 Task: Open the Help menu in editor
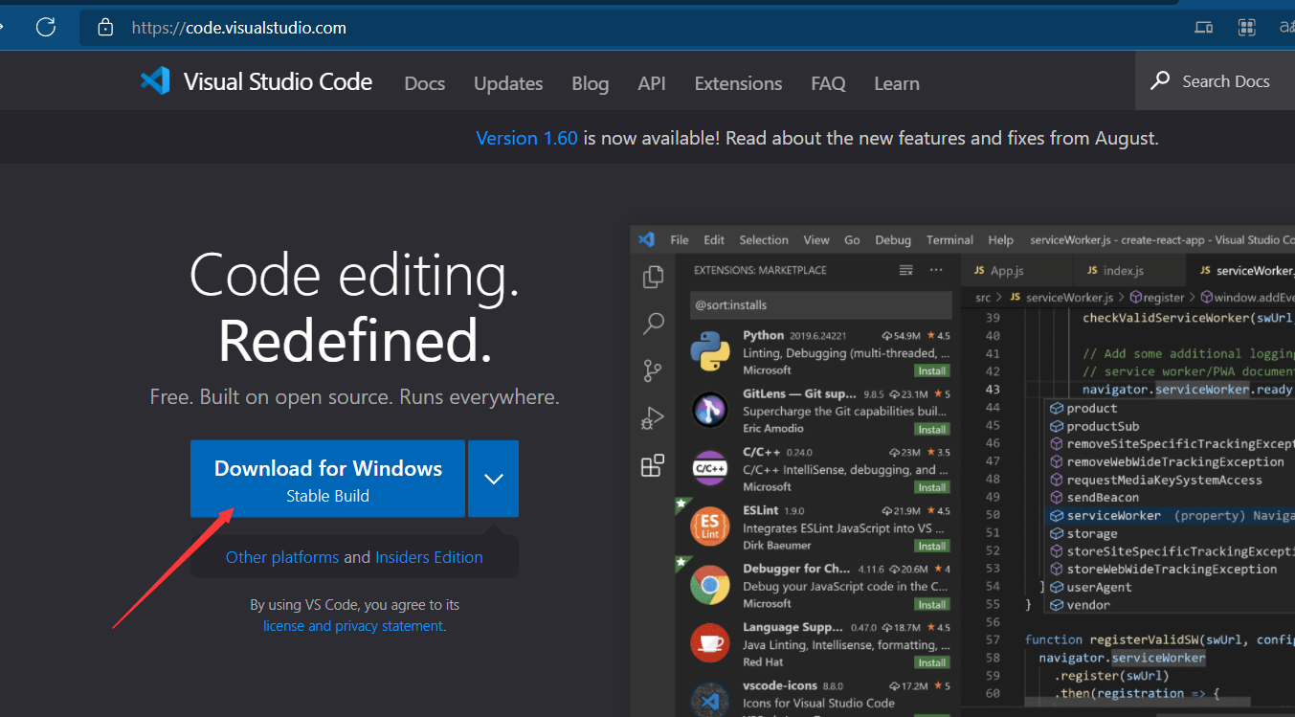[1000, 240]
